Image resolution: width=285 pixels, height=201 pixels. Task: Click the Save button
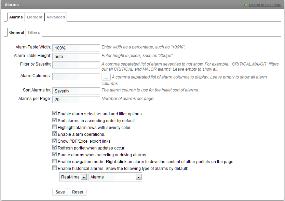click(x=60, y=192)
